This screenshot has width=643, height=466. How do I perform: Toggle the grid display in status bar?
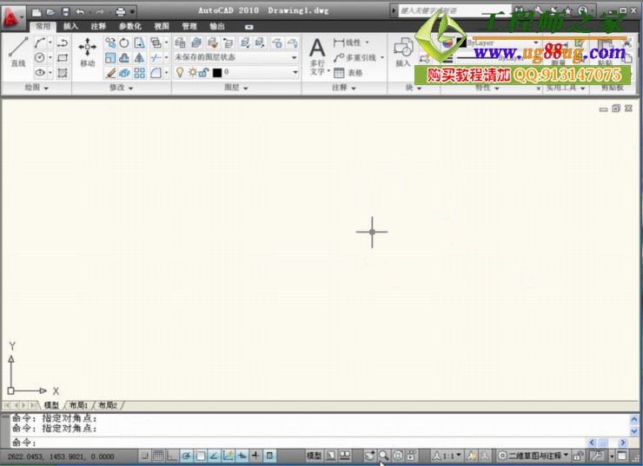pos(158,456)
